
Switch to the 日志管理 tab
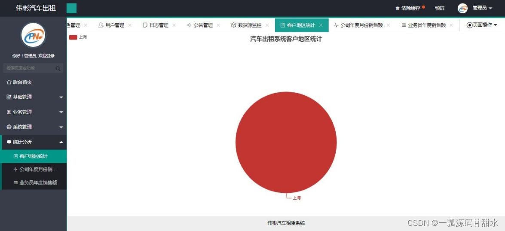159,25
